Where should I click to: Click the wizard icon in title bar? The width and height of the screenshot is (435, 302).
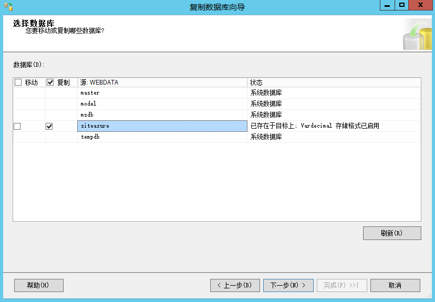pyautogui.click(x=8, y=7)
